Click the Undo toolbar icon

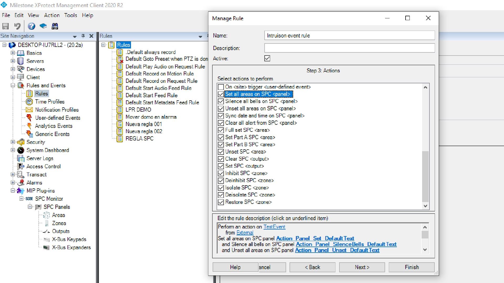(x=17, y=26)
